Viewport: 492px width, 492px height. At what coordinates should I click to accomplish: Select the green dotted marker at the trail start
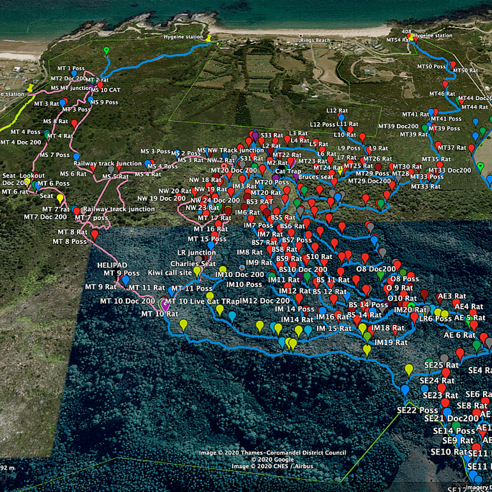click(107, 50)
